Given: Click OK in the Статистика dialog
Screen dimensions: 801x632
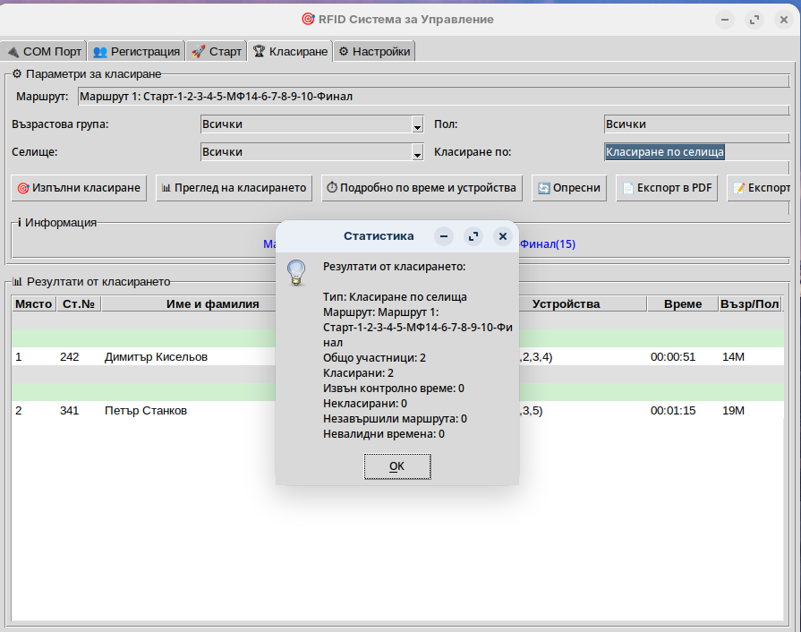Looking at the screenshot, I should (396, 466).
